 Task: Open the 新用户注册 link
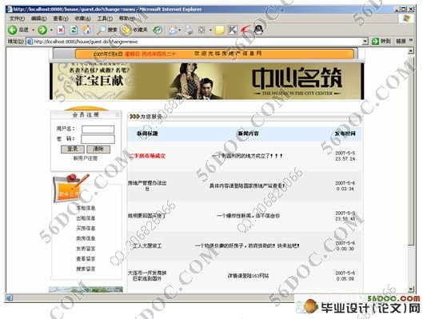pos(86,158)
